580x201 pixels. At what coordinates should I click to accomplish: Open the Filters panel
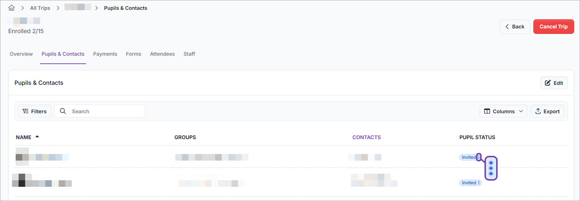(35, 111)
